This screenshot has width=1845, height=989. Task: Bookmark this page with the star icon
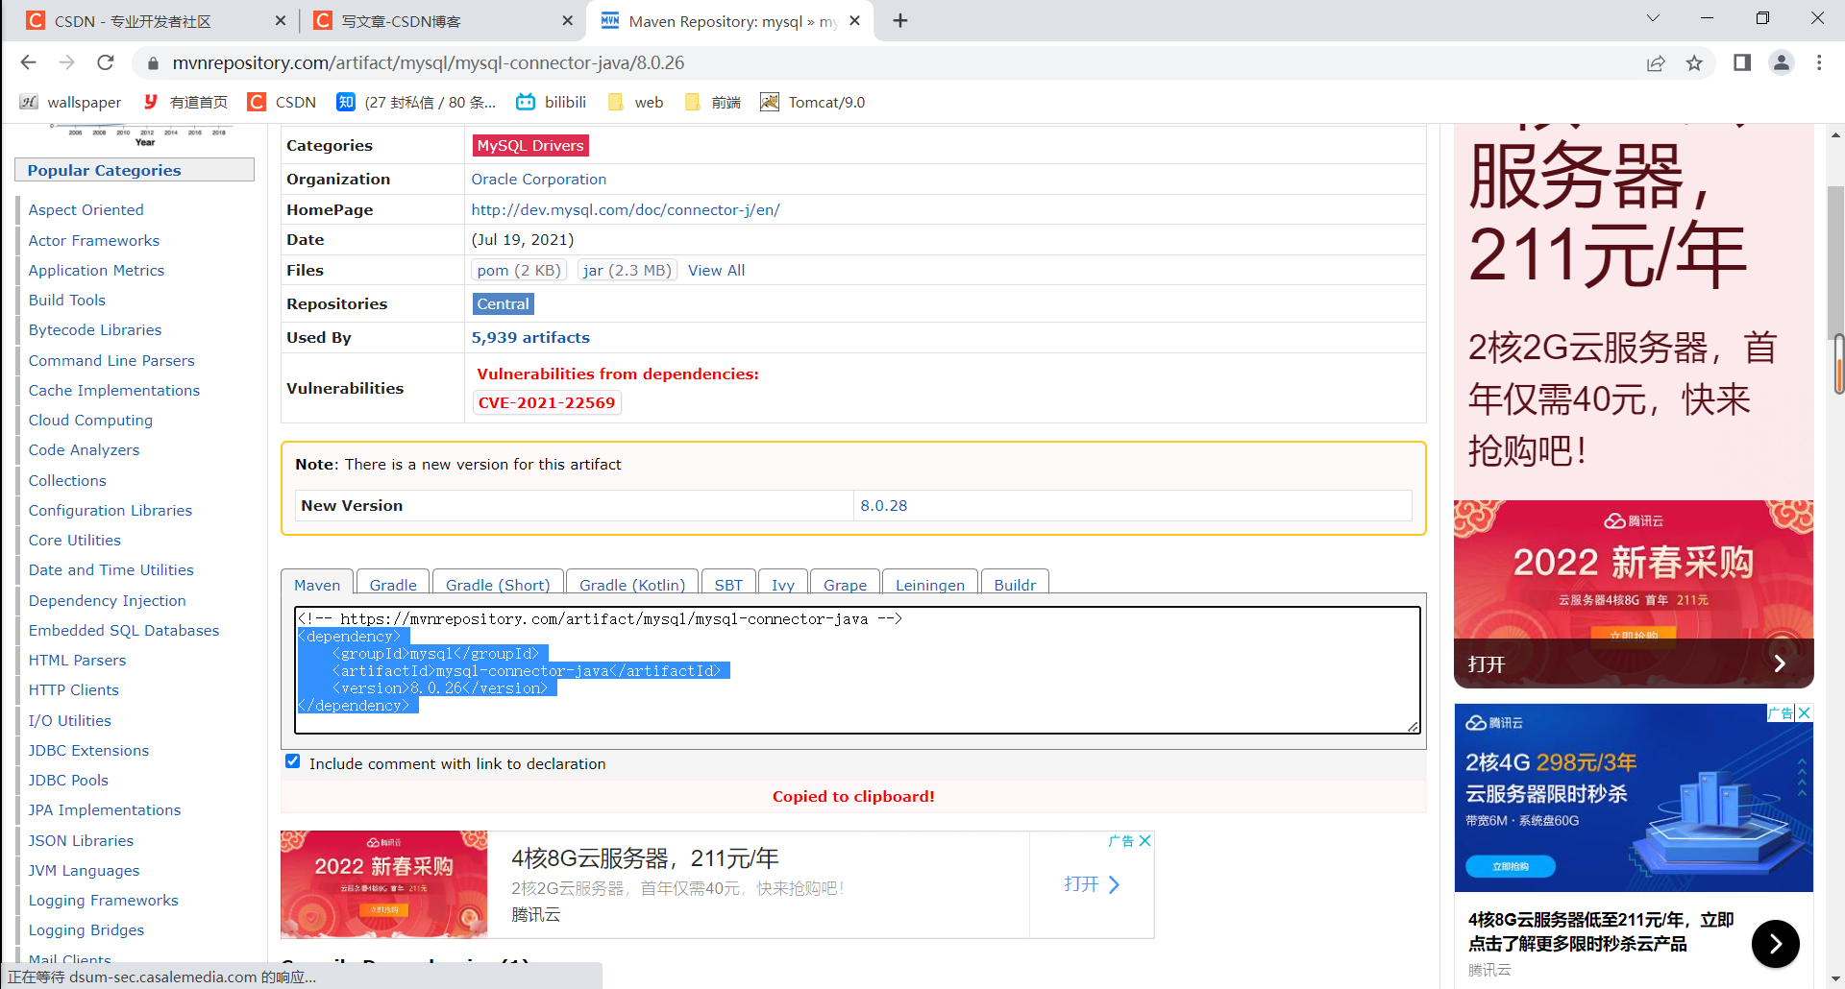coord(1694,63)
